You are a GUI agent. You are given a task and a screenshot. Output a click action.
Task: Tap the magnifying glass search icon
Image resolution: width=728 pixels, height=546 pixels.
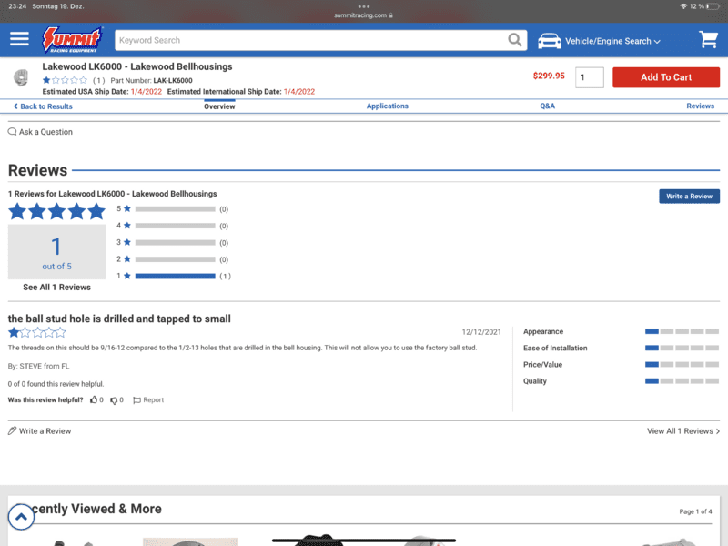(514, 40)
